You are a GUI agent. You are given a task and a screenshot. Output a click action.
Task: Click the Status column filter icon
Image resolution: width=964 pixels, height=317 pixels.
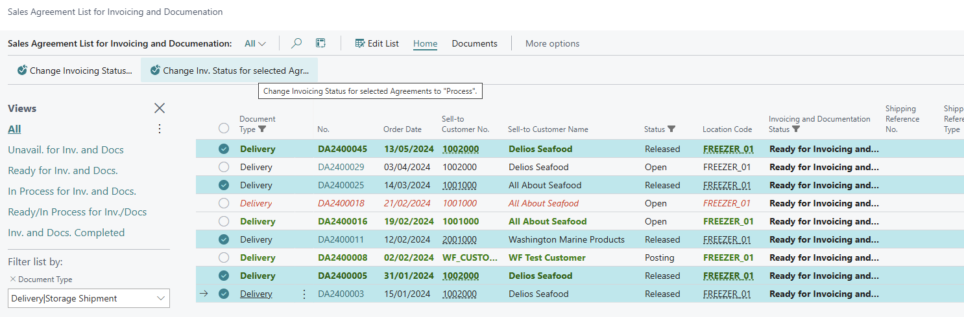[671, 129]
